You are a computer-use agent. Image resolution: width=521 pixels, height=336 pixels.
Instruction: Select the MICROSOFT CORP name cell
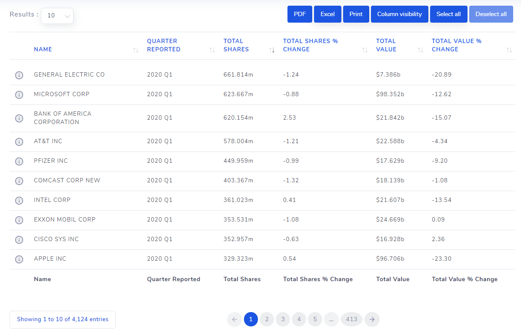61,94
